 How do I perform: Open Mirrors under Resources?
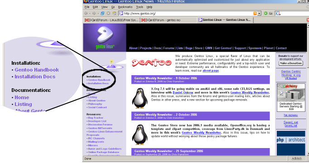(93, 145)
